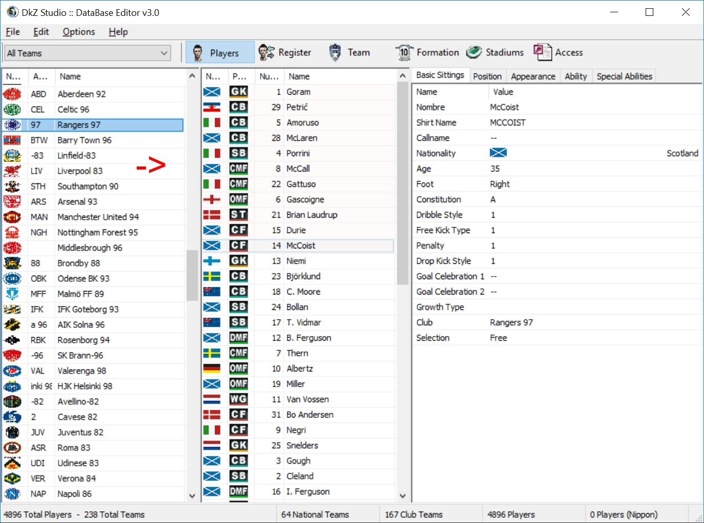Click the Celtic 96 club crest
The width and height of the screenshot is (704, 523).
pos(12,110)
